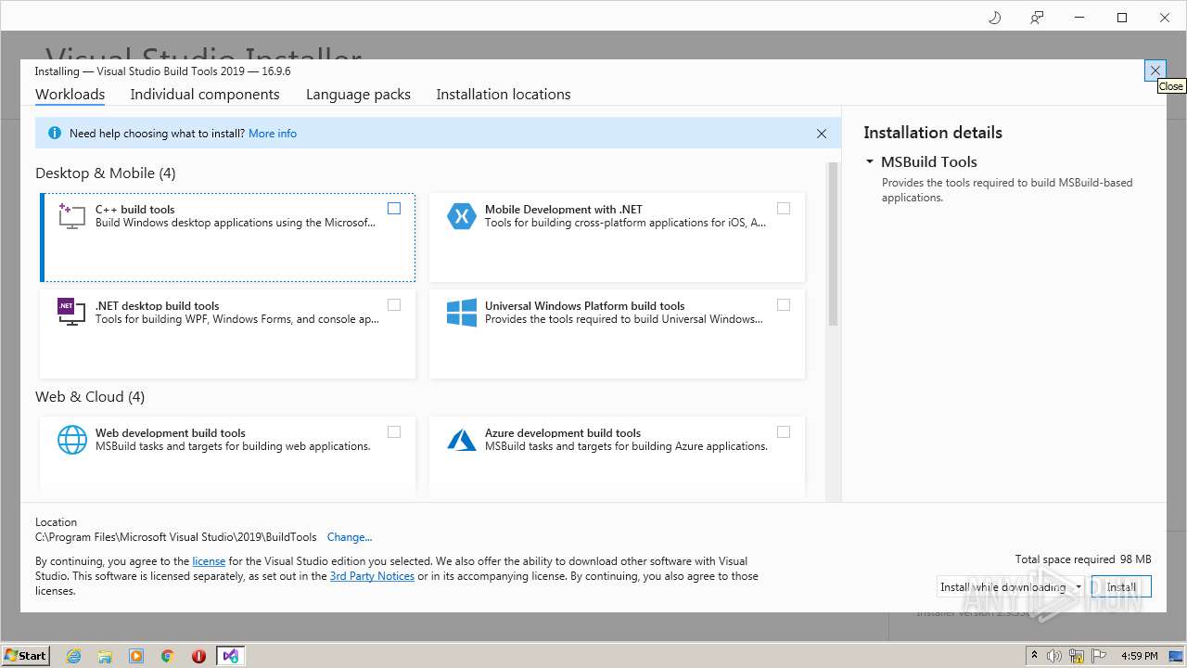Viewport: 1187px width, 668px height.
Task: Click Visual Studio Installer taskbar icon
Action: pos(231,656)
